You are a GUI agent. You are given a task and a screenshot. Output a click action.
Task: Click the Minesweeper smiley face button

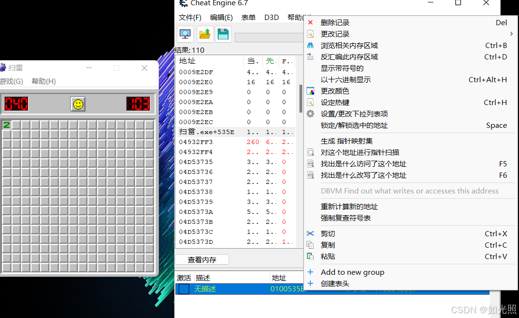click(x=78, y=104)
